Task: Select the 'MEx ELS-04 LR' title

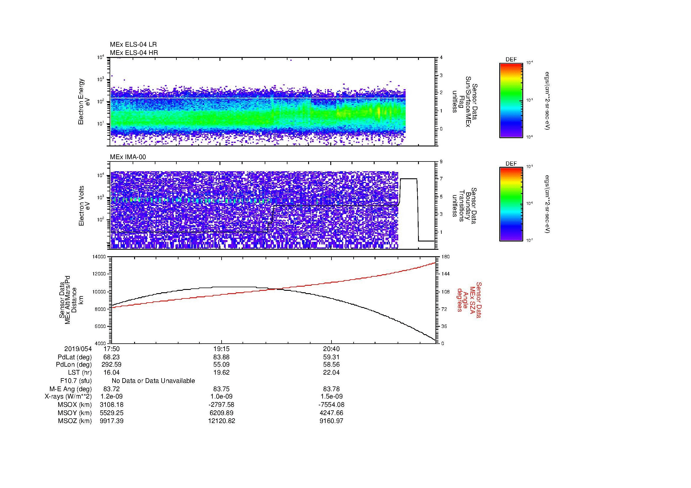Action: pos(133,45)
